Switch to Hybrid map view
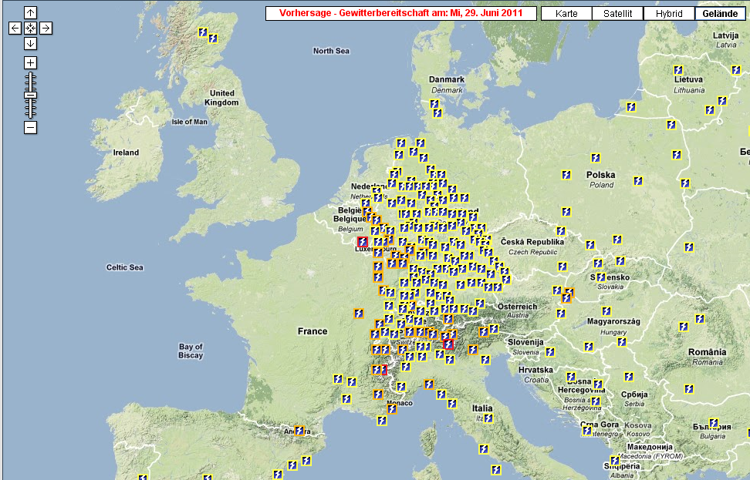This screenshot has height=480, width=750. tap(669, 13)
